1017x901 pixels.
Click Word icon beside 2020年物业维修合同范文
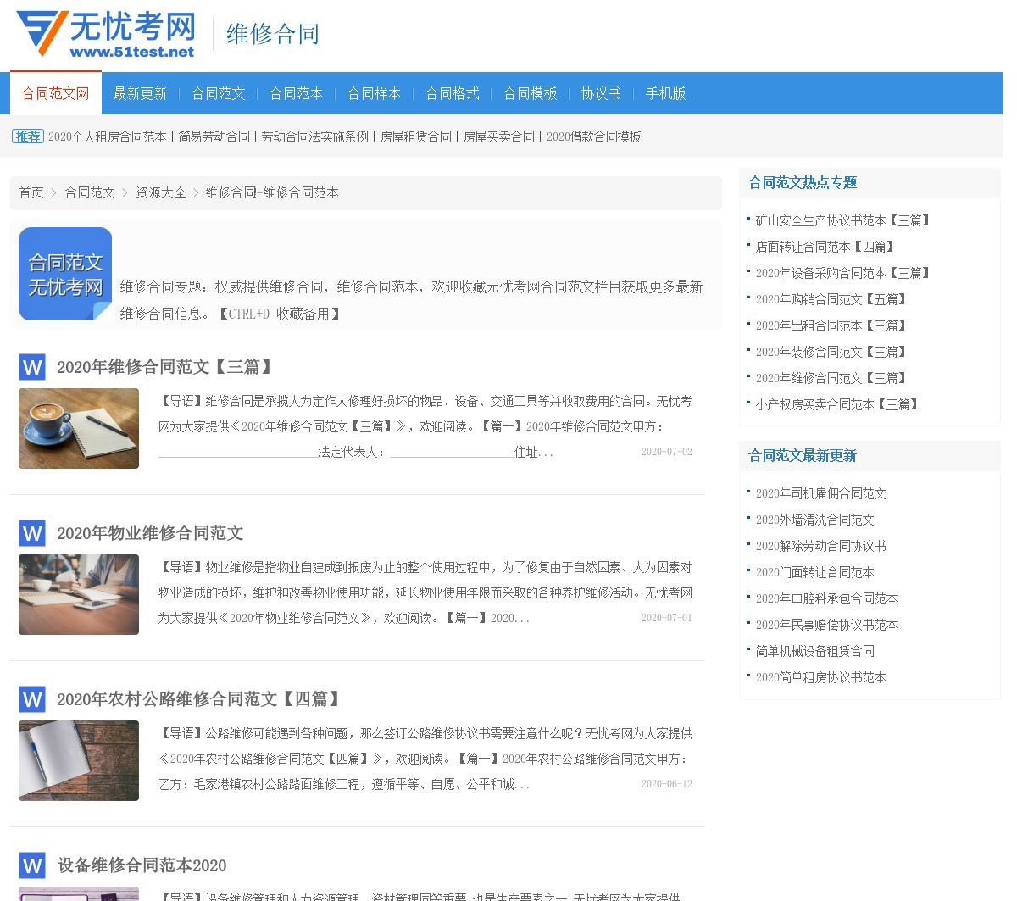tap(32, 533)
